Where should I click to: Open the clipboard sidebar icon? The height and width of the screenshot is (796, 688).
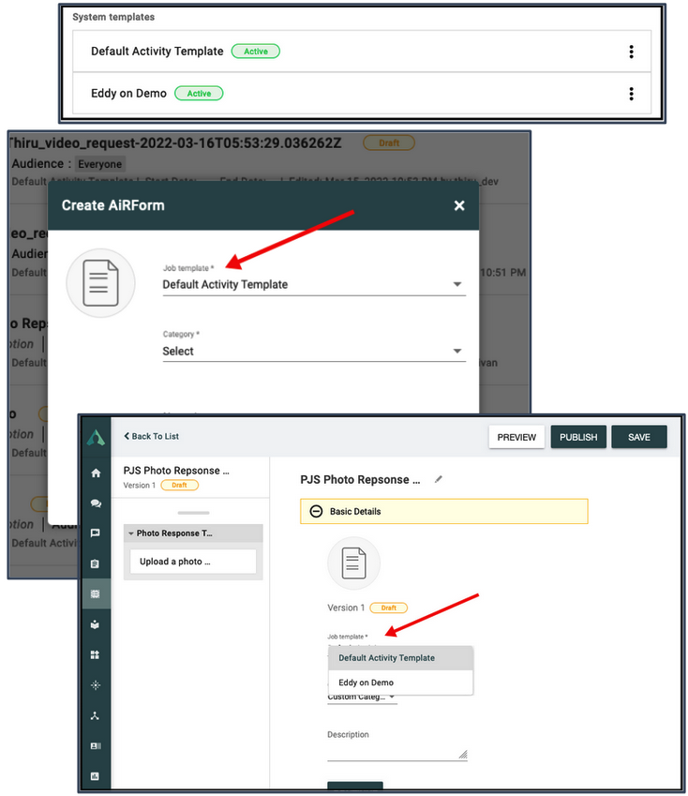(x=95, y=563)
